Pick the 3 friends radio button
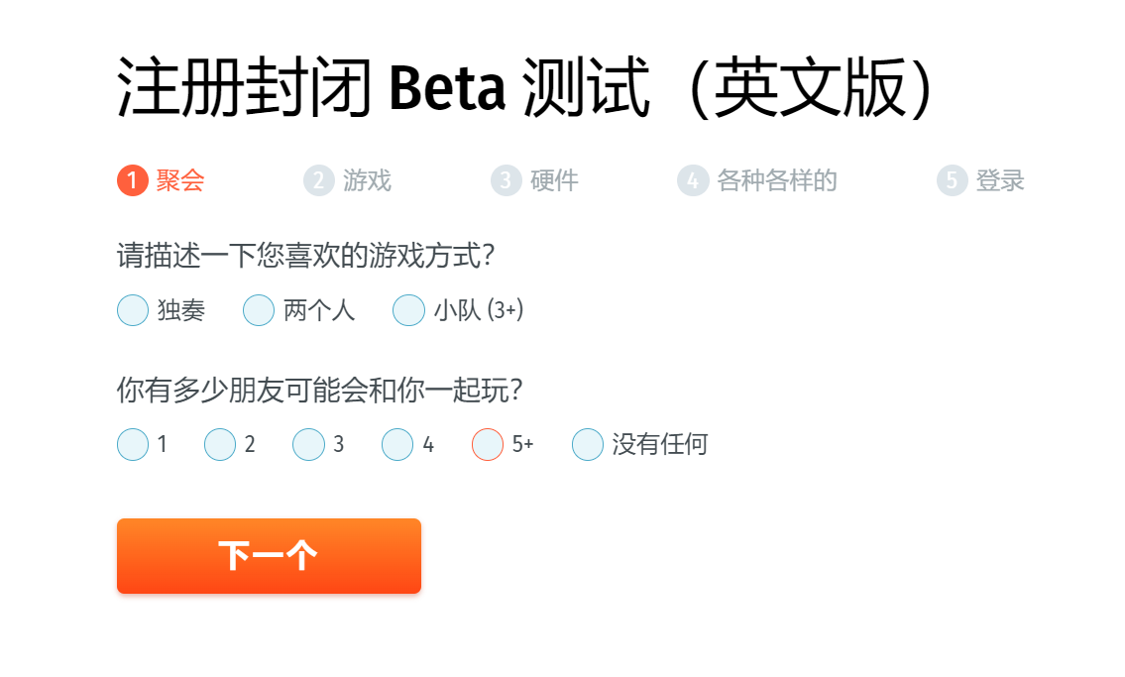1125x677 pixels. tap(308, 444)
